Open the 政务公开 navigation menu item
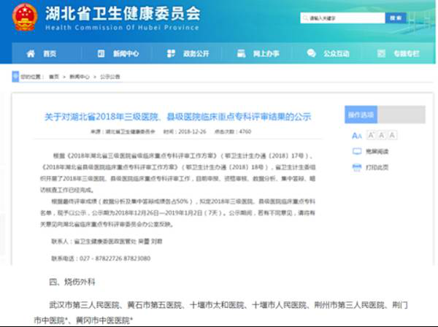The width and height of the screenshot is (438, 327). click(196, 53)
